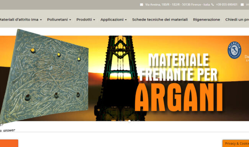Viewport: 249px width, 147px height.
Task: Click the round blue Accredia logo badge
Action: pos(234,50)
